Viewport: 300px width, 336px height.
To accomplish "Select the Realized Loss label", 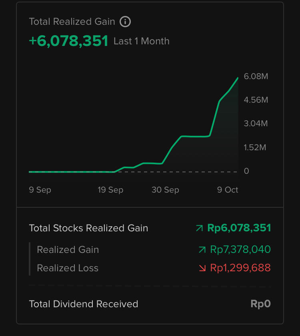I will coord(68,268).
